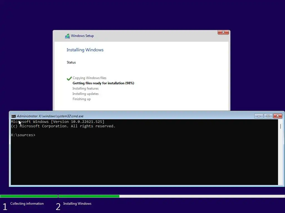285x213 pixels.
Task: Click the cmd.exe icon in the title bar
Action: point(13,116)
